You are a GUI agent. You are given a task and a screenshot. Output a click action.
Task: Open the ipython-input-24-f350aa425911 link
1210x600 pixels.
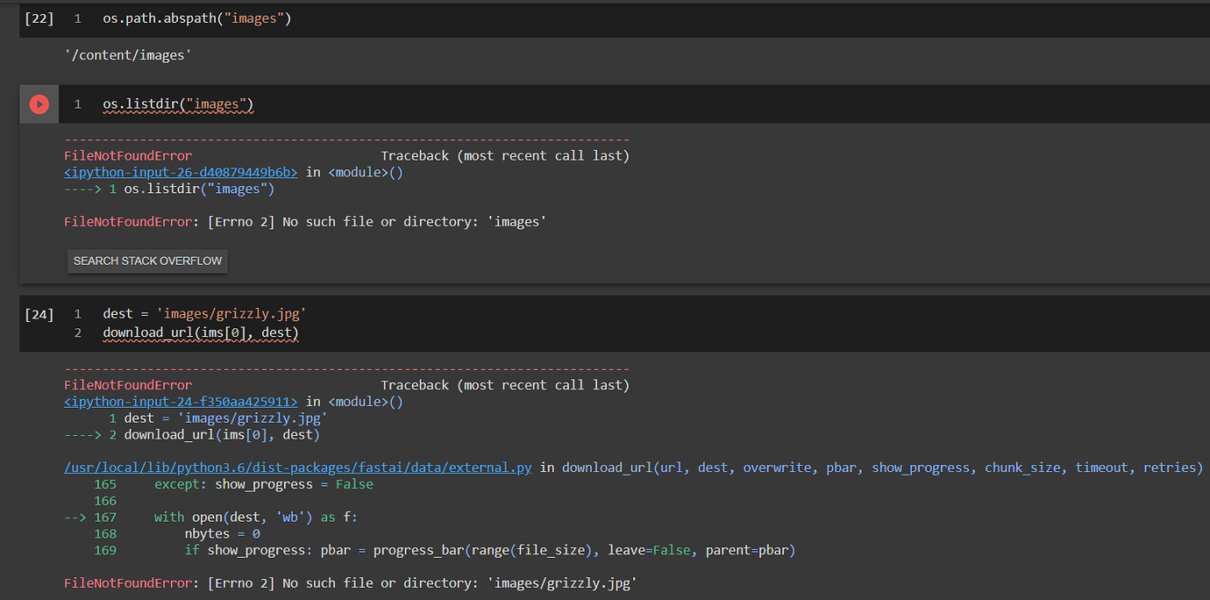pyautogui.click(x=181, y=402)
